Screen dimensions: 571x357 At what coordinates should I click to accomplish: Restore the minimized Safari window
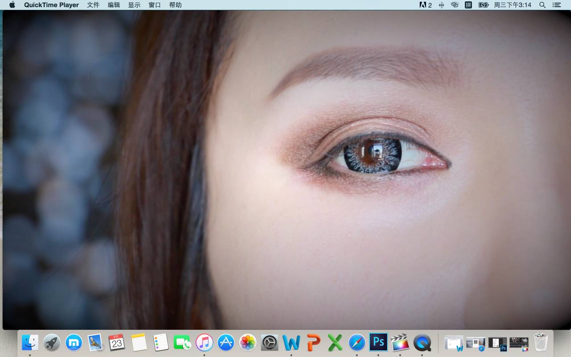click(476, 343)
